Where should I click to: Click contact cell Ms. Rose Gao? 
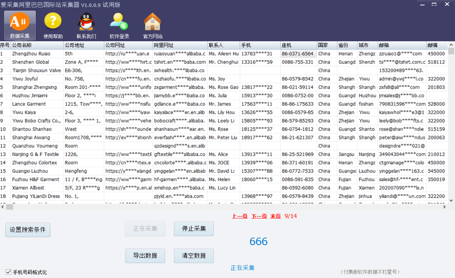click(x=224, y=87)
